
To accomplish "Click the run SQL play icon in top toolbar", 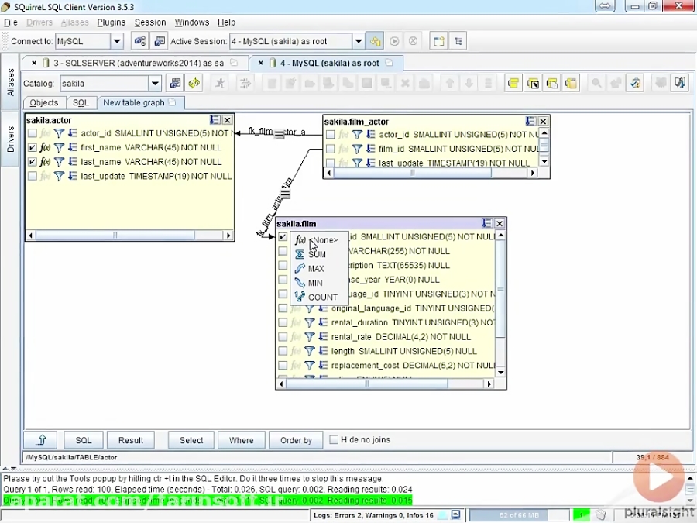I will tap(394, 41).
